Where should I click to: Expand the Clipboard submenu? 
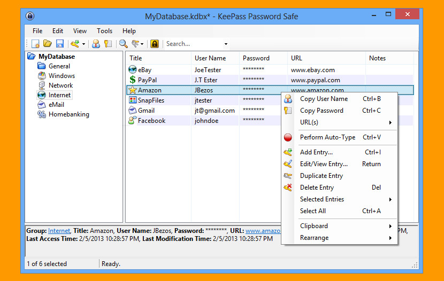[340, 226]
